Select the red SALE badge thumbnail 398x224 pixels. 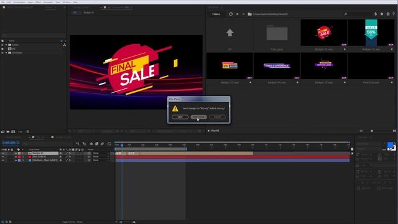click(324, 33)
